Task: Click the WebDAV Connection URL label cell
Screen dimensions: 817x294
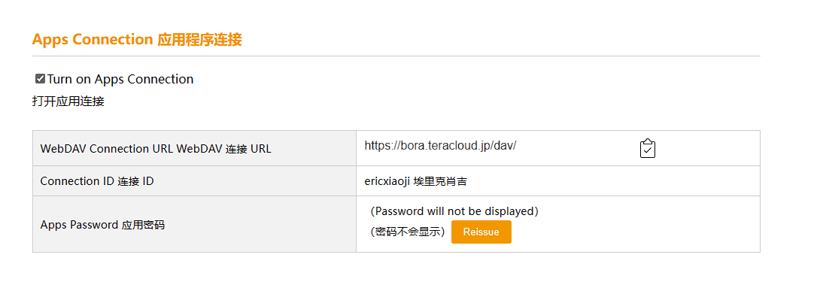Action: point(194,148)
